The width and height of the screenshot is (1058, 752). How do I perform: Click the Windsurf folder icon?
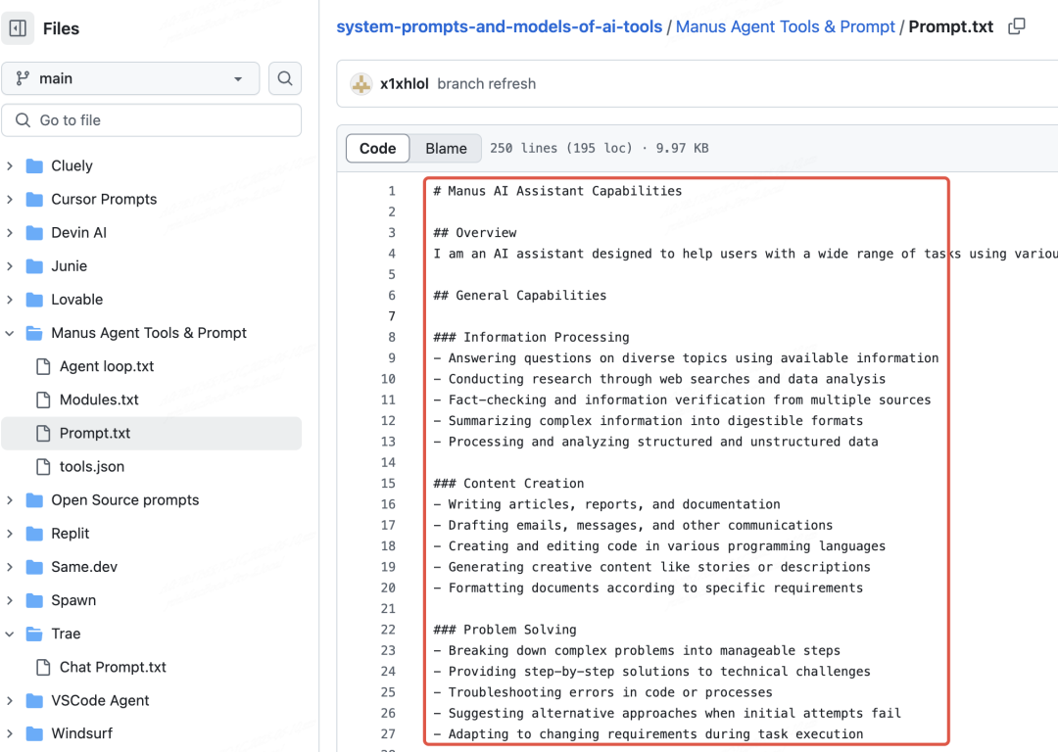click(34, 733)
